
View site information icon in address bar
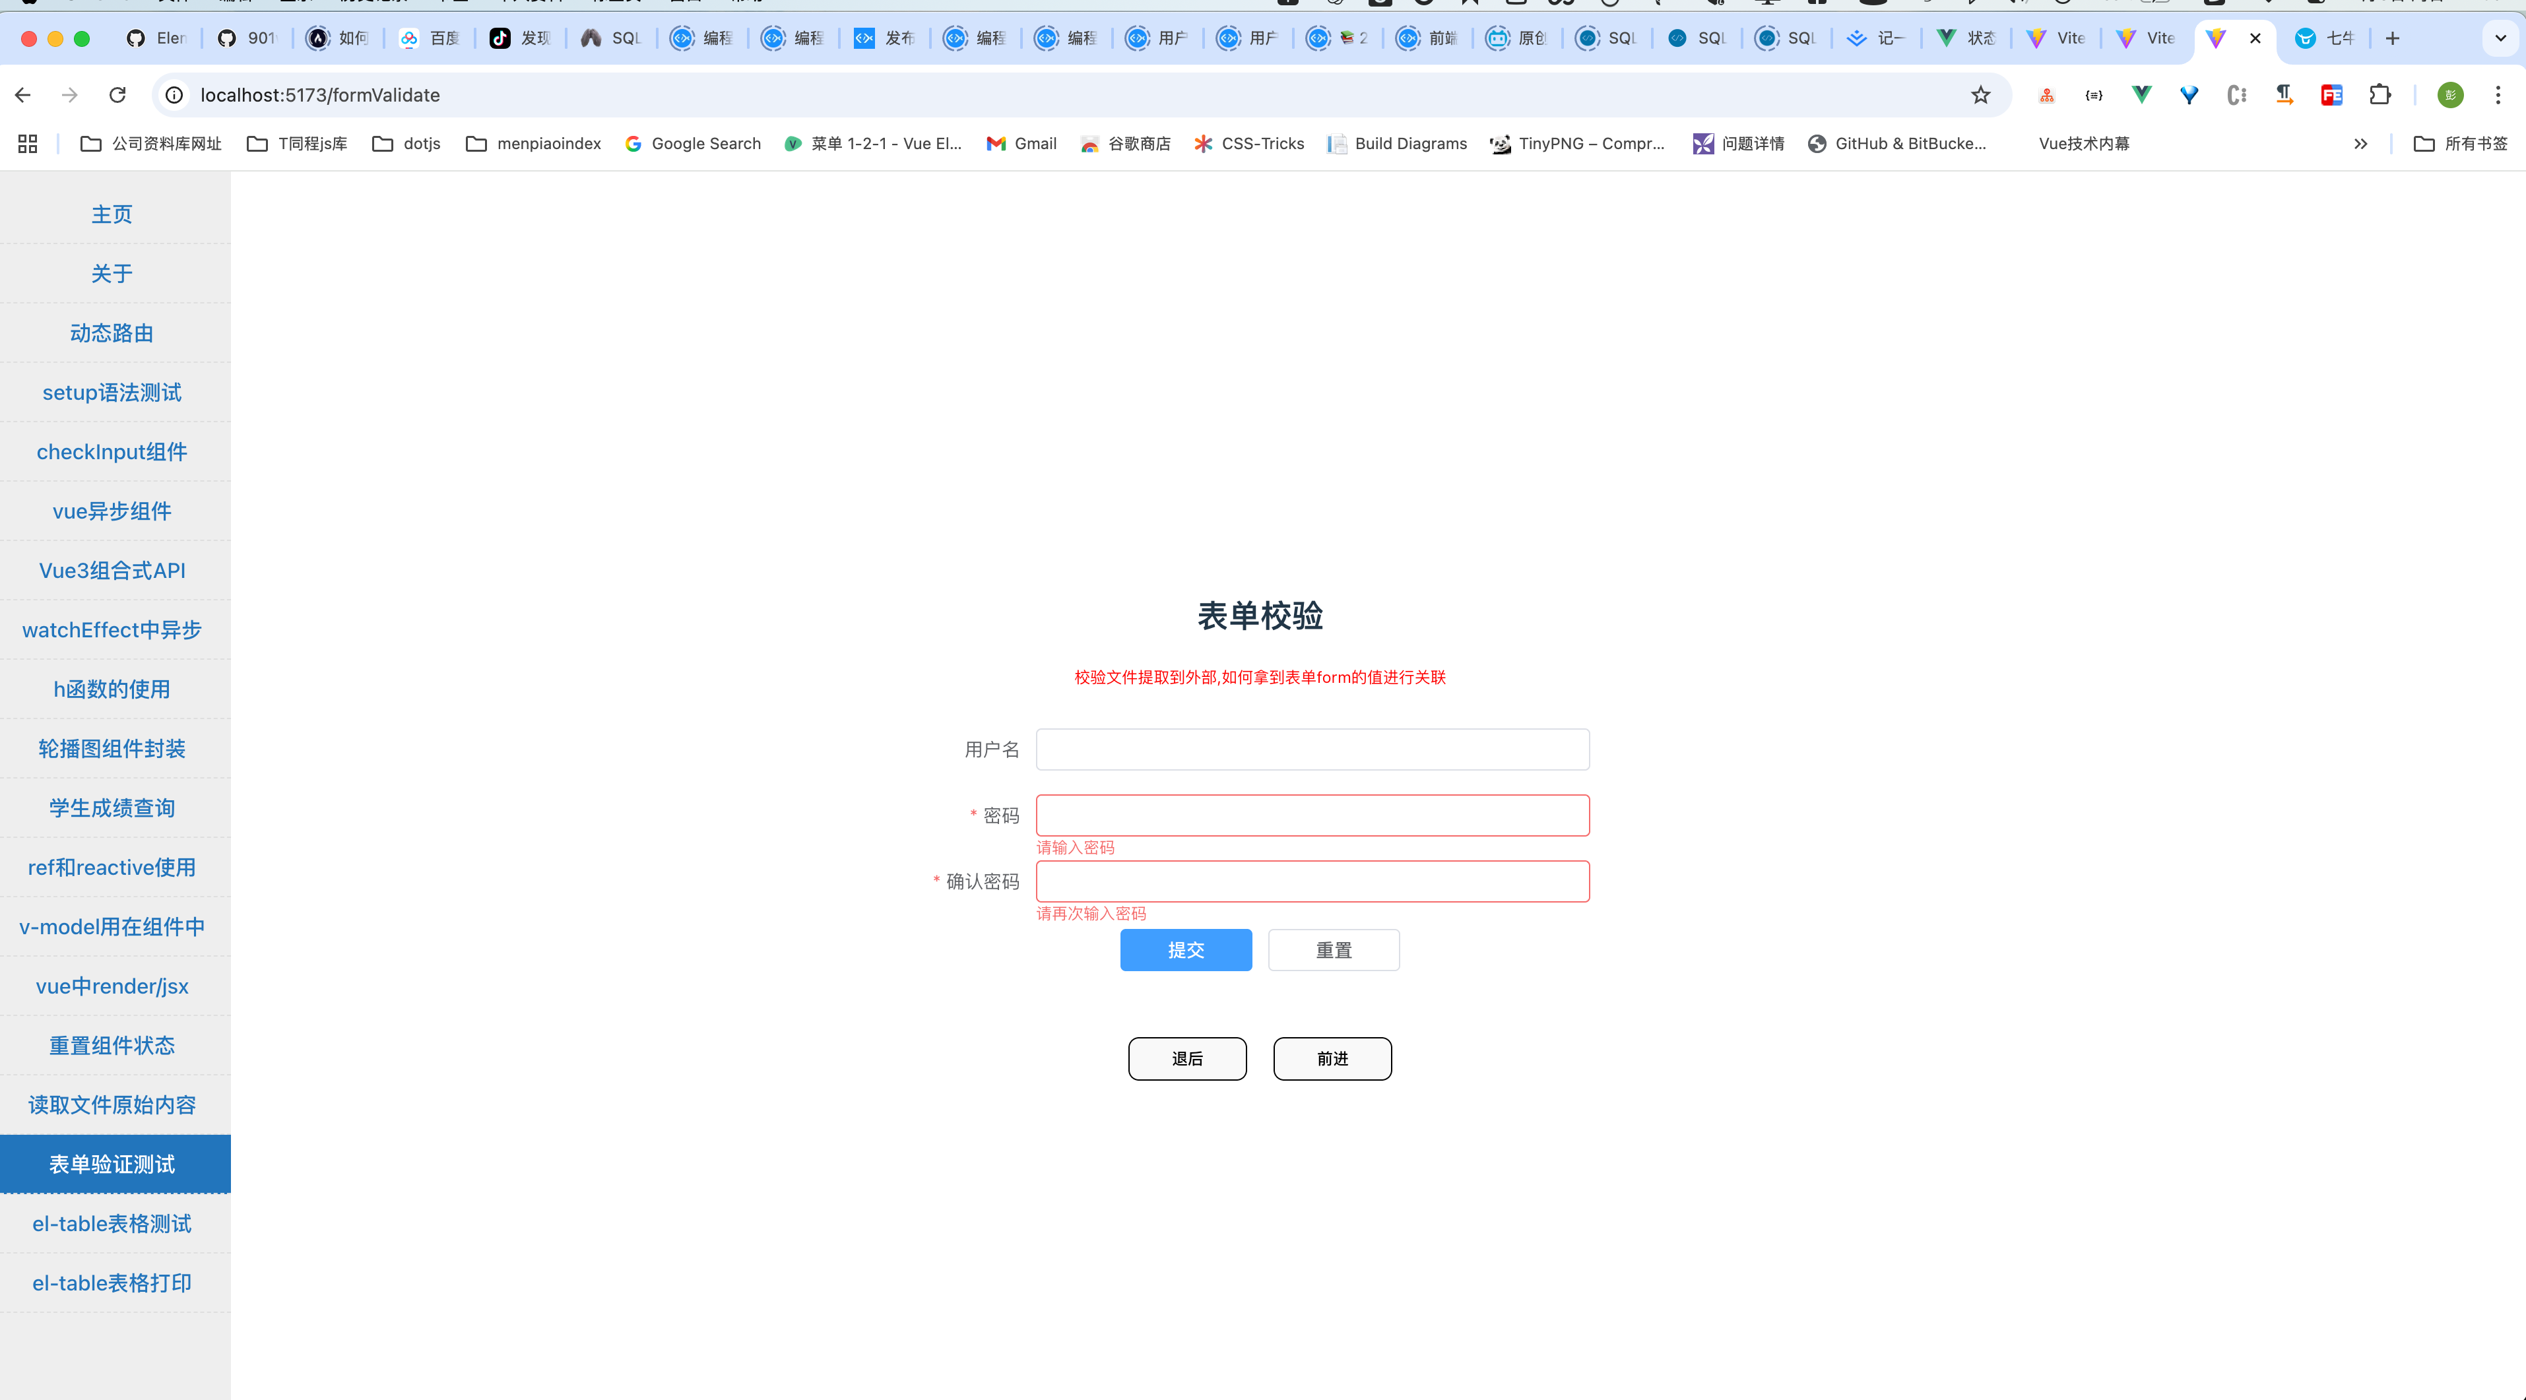pyautogui.click(x=175, y=95)
